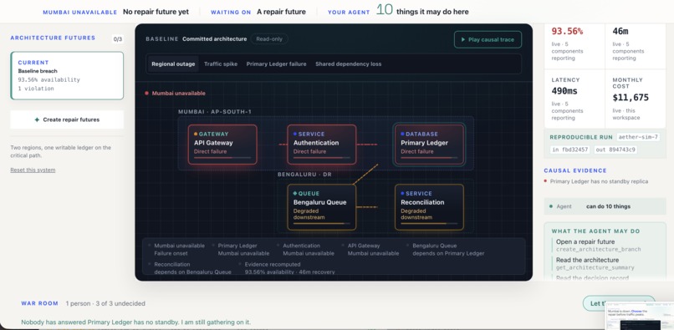Click the aether-sim-7 run tag
Screen dimensions: 674x330
(638, 138)
